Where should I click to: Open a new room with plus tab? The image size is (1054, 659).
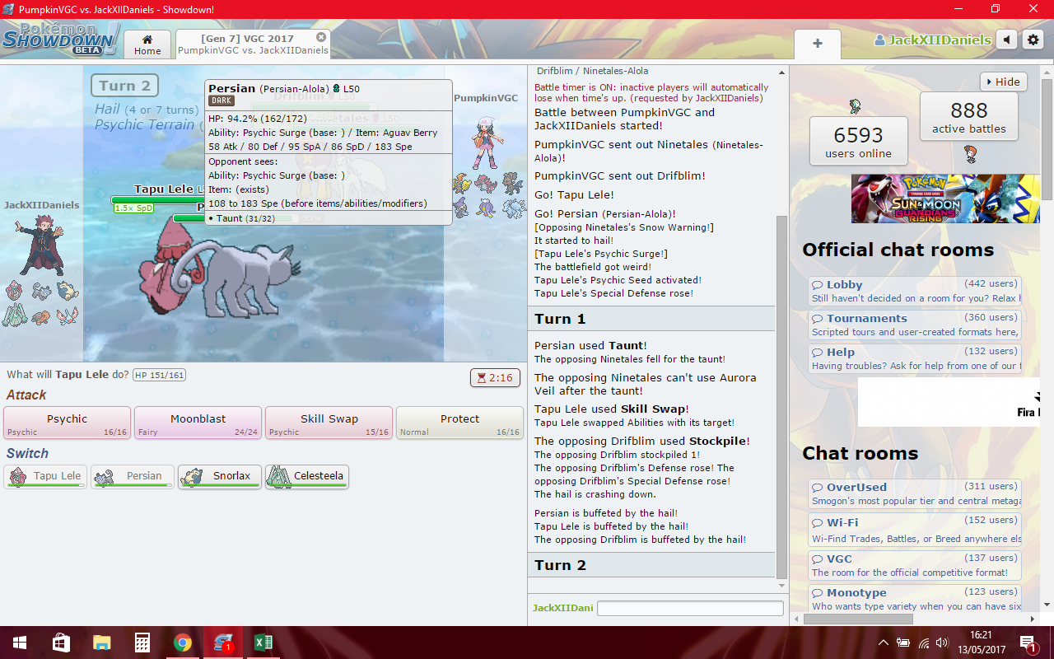point(817,44)
